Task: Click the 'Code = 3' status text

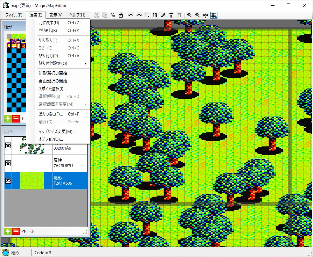Action: click(x=43, y=253)
